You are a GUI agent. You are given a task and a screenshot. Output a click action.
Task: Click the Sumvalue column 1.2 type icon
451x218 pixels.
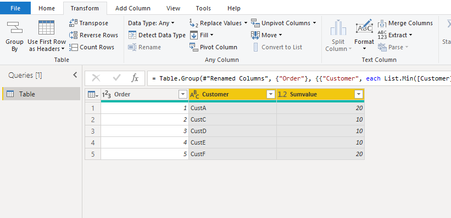(x=282, y=94)
